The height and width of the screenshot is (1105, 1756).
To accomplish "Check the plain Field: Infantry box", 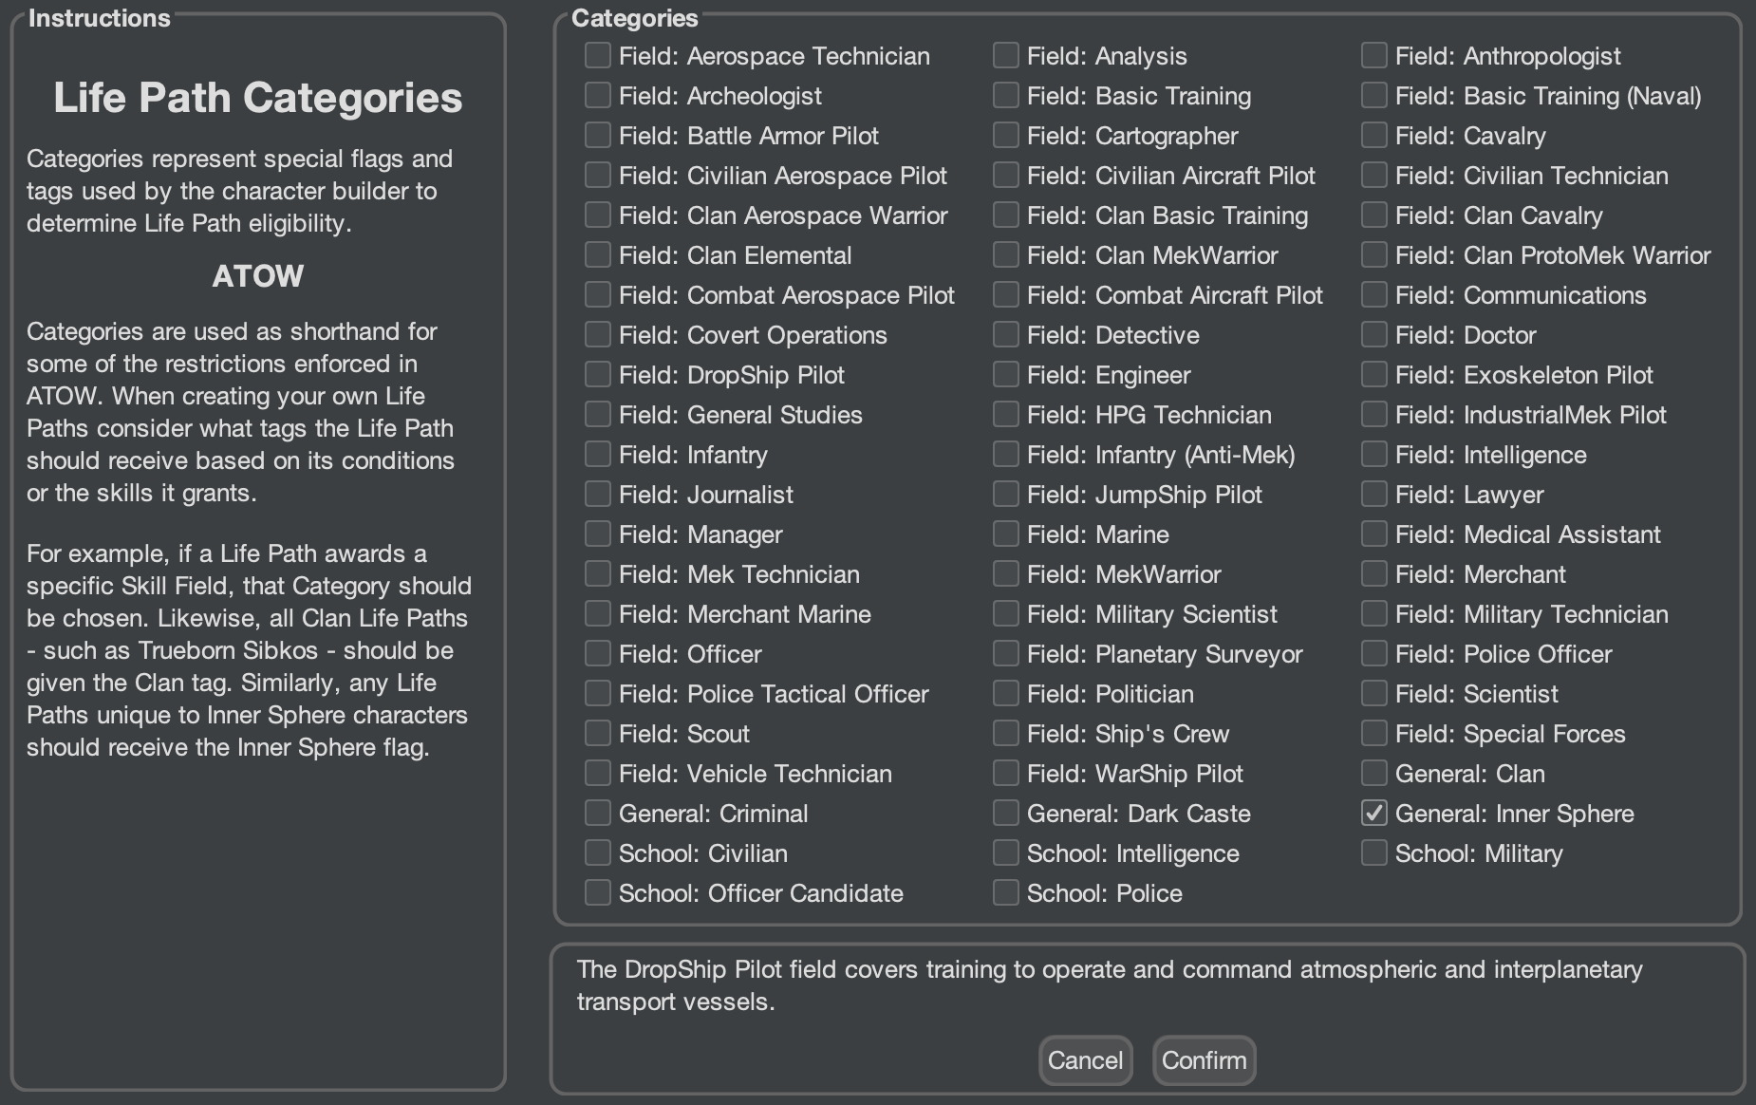I will tap(598, 455).
